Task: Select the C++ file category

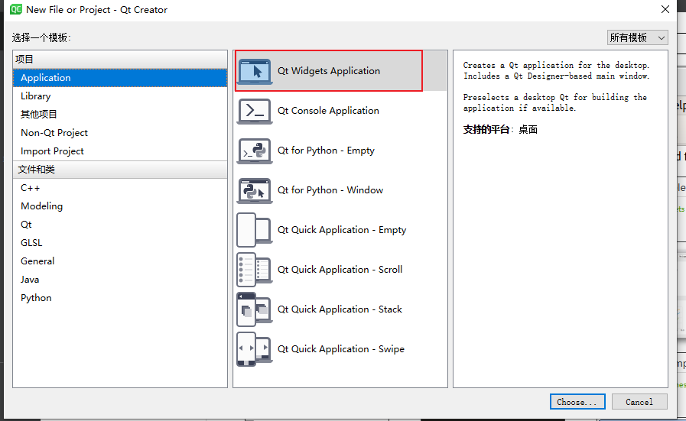Action: pos(120,188)
